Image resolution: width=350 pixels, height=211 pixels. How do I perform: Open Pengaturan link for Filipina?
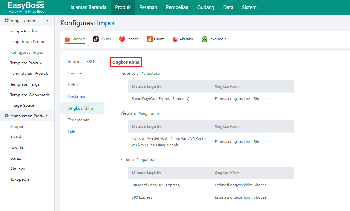(146, 160)
